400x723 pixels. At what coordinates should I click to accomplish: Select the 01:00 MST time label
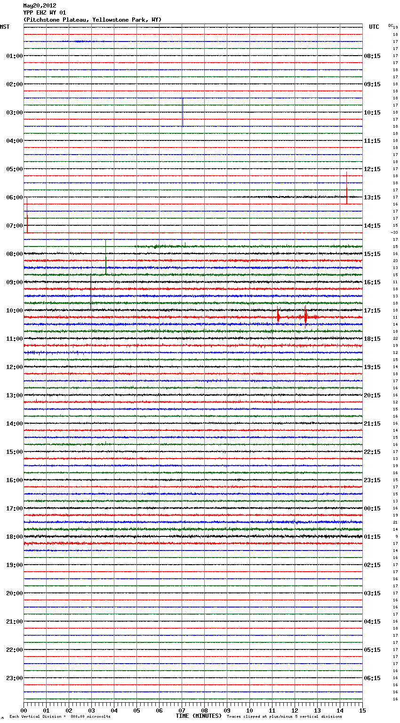click(15, 56)
